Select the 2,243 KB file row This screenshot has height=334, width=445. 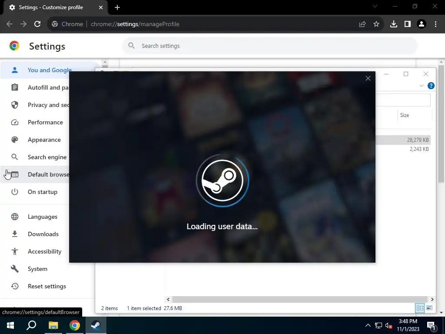pyautogui.click(x=403, y=149)
